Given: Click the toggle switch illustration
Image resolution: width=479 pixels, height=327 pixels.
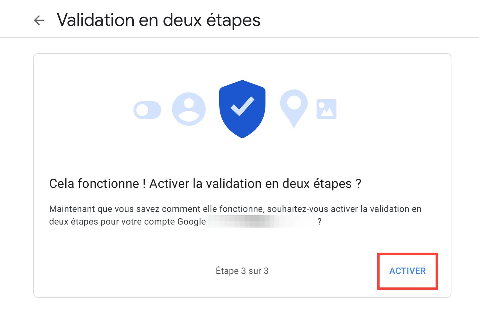Looking at the screenshot, I should point(147,110).
